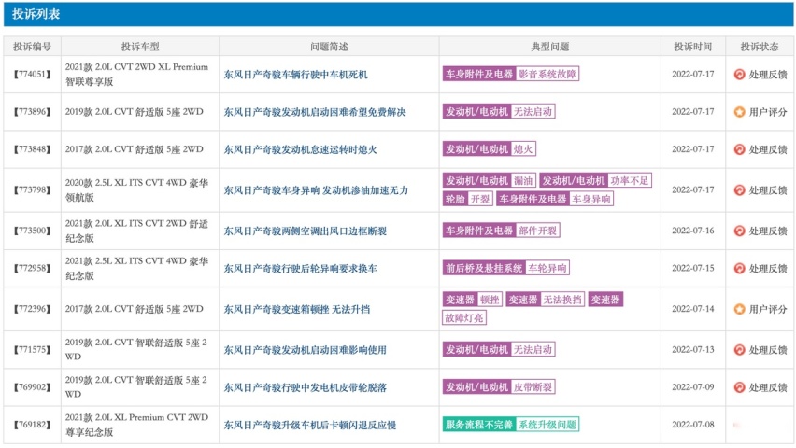This screenshot has height=448, width=796.
Task: Open complaint 东风日产奇骏变速箱顿挫 无法升挡
Action: point(296,309)
